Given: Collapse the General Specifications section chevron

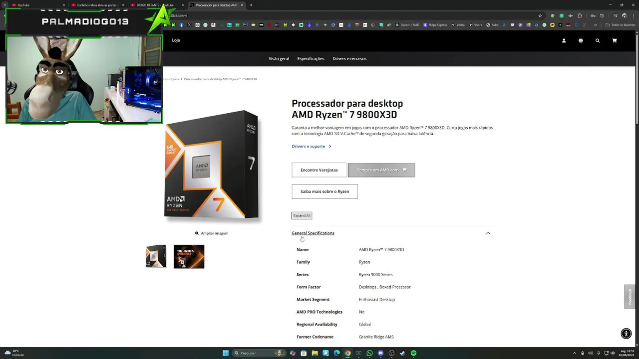Looking at the screenshot, I should tap(488, 233).
